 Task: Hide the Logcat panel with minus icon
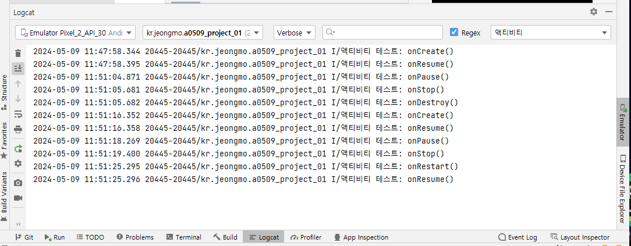(x=608, y=12)
